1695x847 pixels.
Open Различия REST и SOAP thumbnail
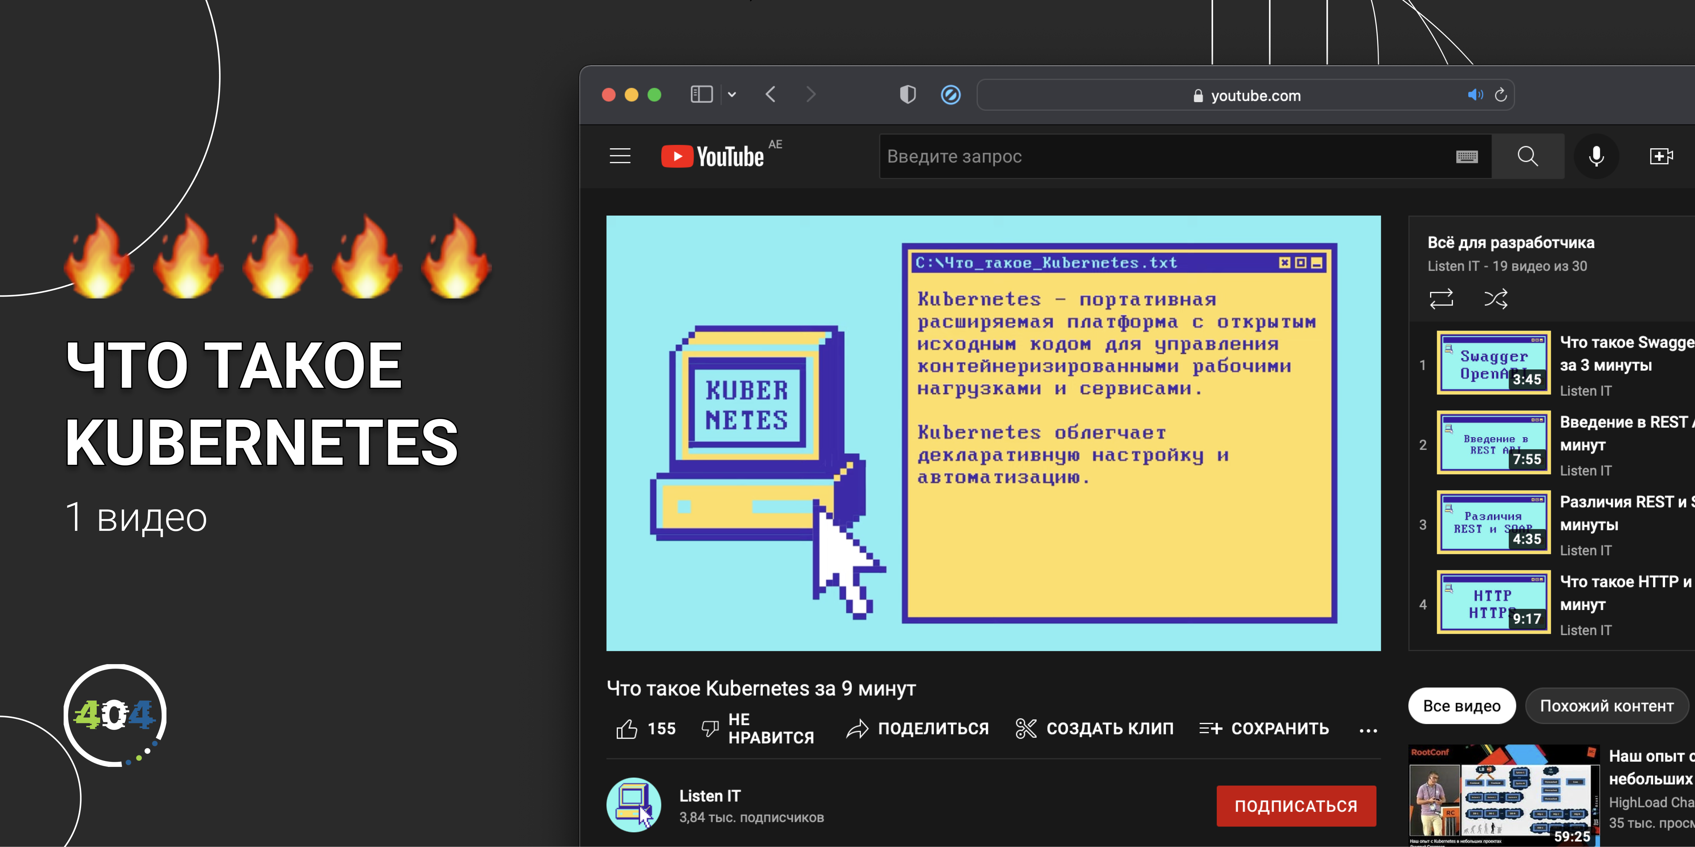pyautogui.click(x=1493, y=522)
